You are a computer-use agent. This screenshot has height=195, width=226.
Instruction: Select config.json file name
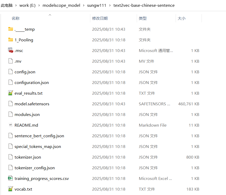pyautogui.click(x=25, y=72)
